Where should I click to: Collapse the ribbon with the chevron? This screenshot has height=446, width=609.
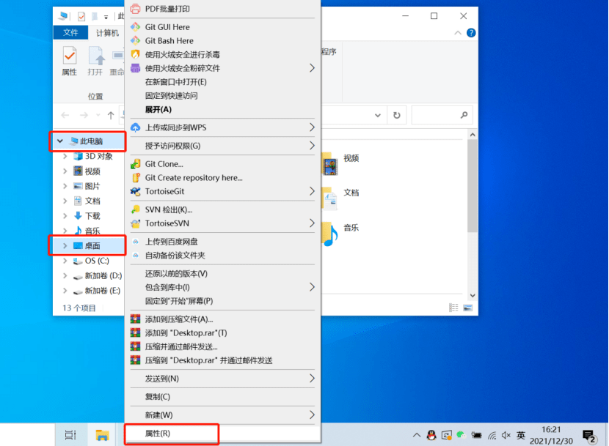click(458, 33)
